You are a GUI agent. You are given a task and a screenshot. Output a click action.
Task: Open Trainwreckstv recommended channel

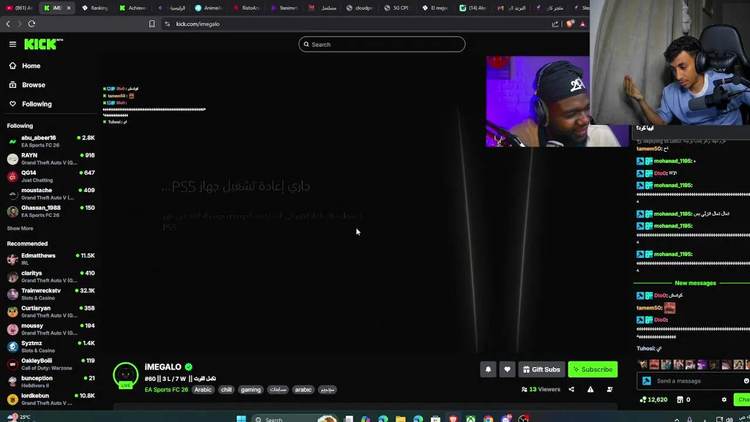(x=50, y=294)
